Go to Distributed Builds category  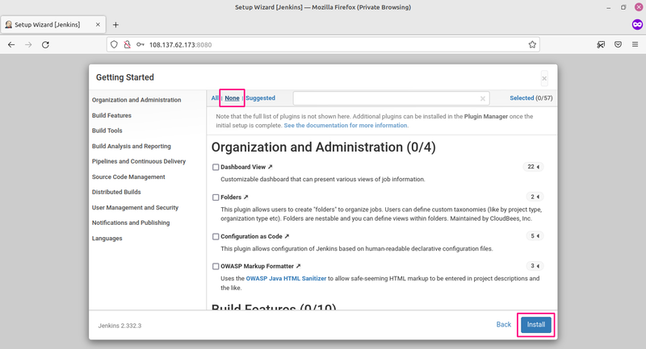point(116,192)
